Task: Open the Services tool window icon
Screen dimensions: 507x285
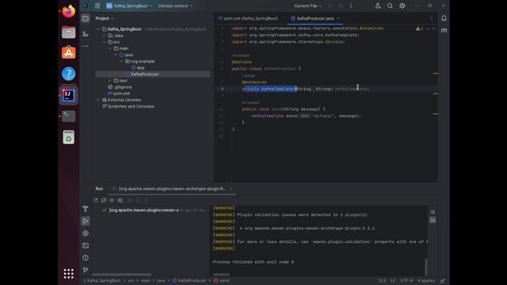Action: click(86, 234)
